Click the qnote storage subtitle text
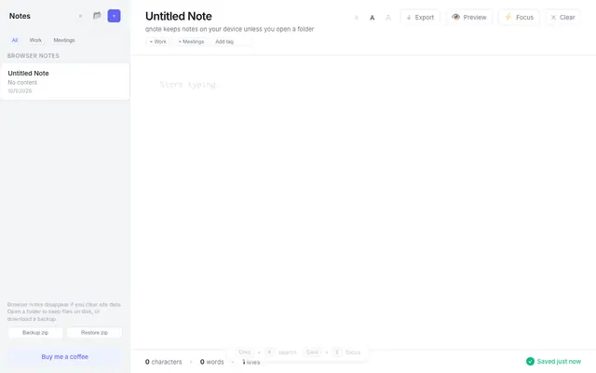The image size is (596, 373). tap(230, 29)
